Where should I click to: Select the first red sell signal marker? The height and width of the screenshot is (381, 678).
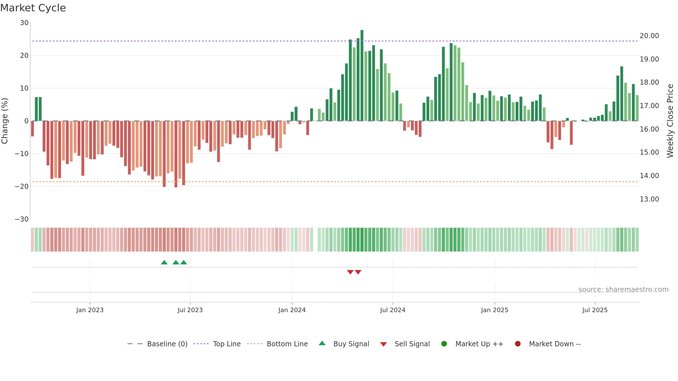(x=350, y=272)
